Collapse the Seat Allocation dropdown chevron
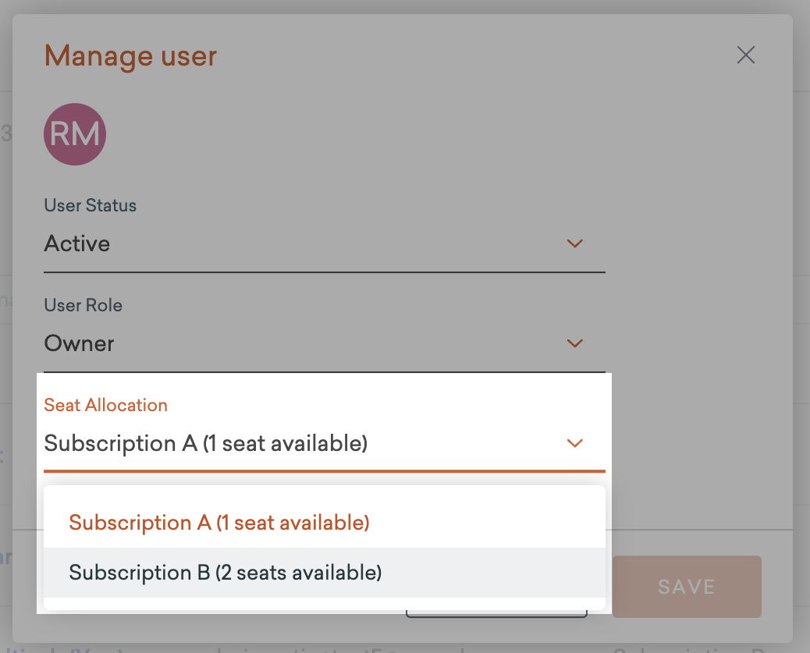 (575, 443)
